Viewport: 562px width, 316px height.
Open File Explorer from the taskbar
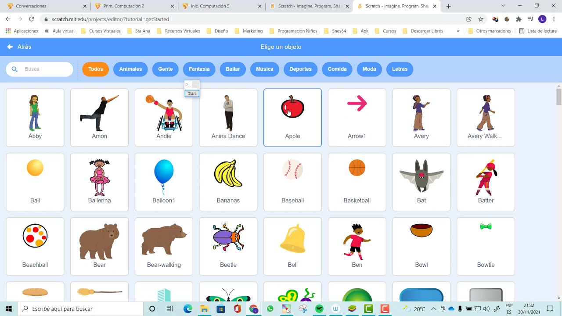point(204,309)
